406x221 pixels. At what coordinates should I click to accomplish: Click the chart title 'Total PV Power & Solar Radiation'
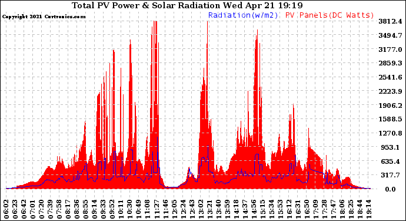click(x=146, y=5)
